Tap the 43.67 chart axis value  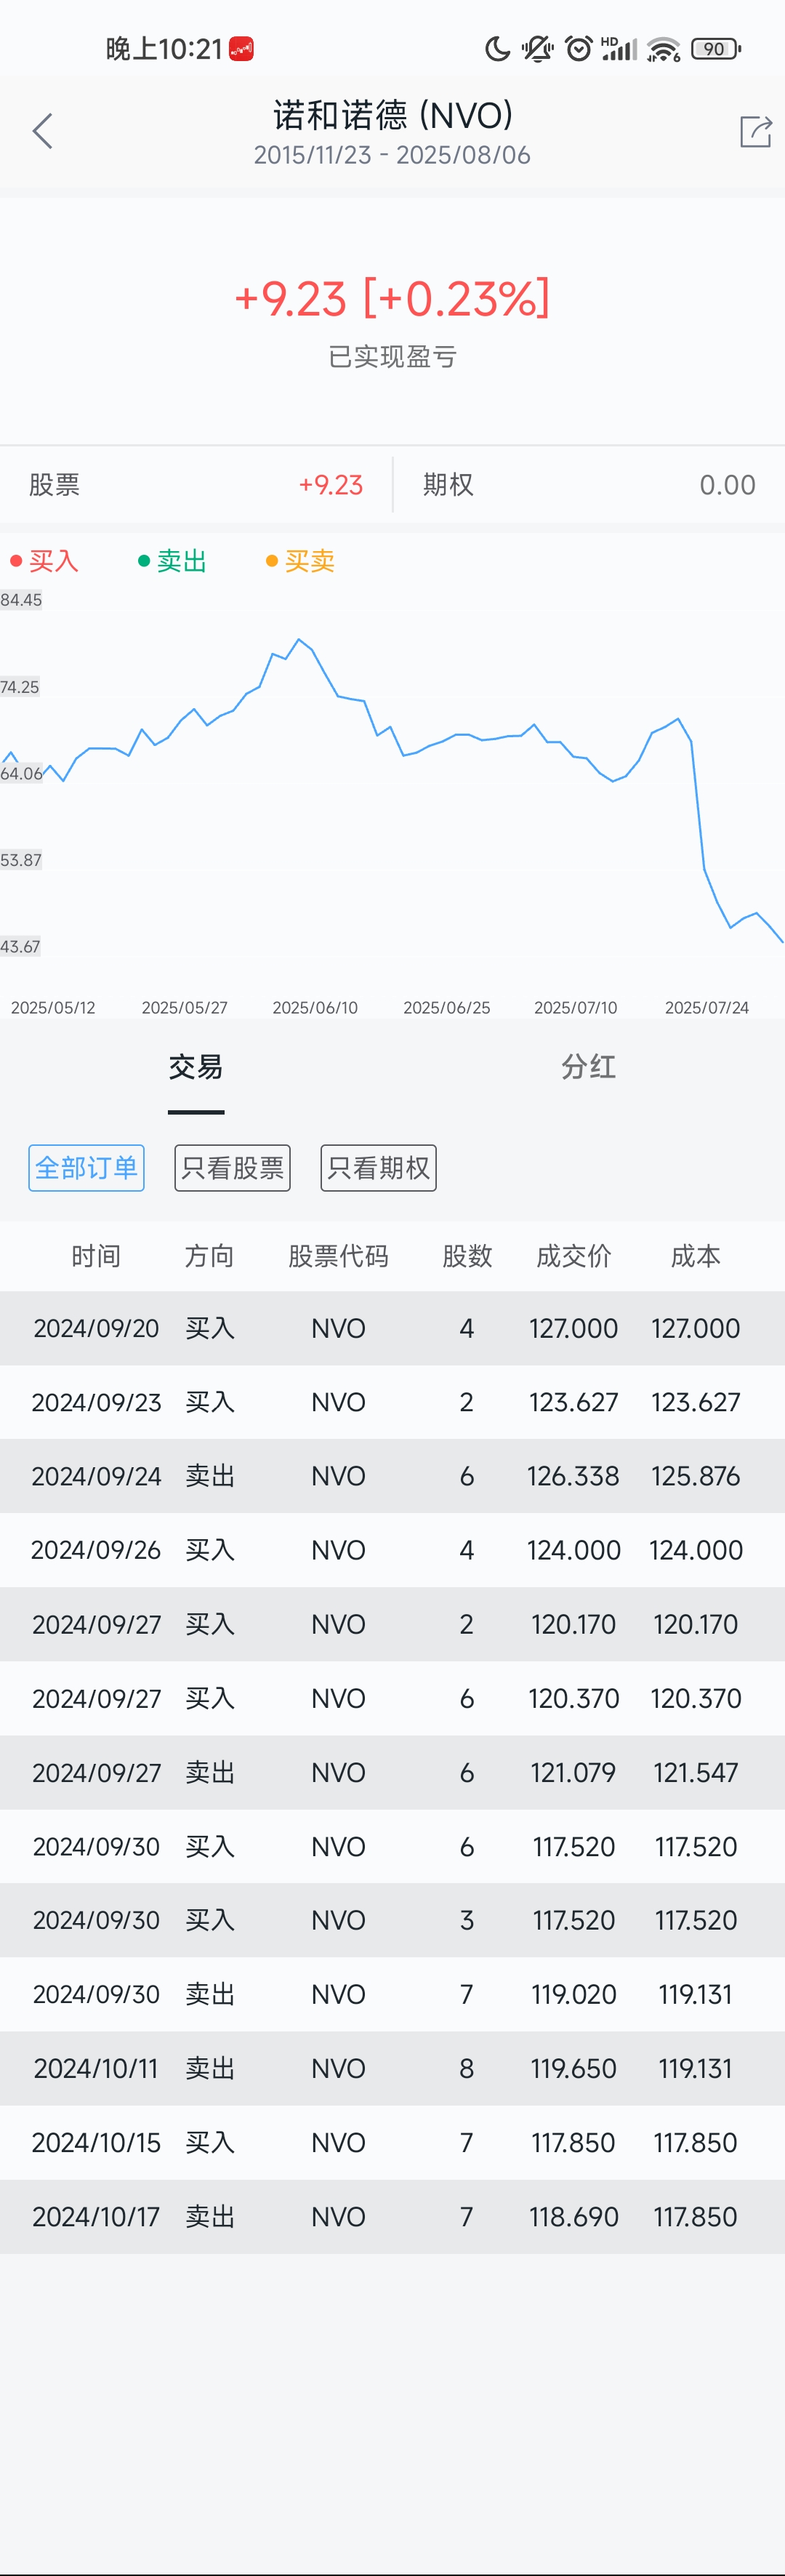pos(21,946)
